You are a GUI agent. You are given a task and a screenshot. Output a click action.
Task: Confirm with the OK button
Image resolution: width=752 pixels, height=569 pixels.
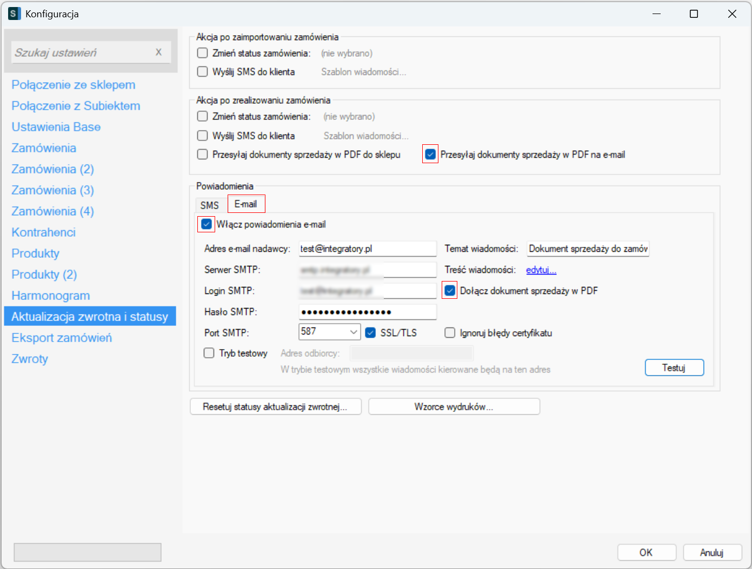[x=647, y=552]
